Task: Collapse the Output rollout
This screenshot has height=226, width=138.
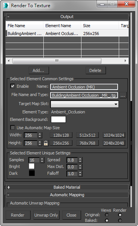Action: pos(67,17)
